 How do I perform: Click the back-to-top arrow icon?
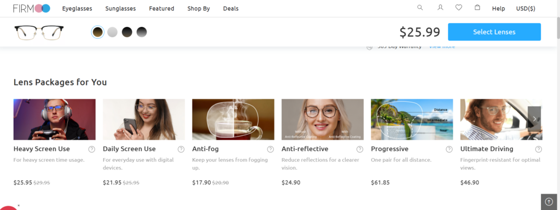tap(549, 202)
